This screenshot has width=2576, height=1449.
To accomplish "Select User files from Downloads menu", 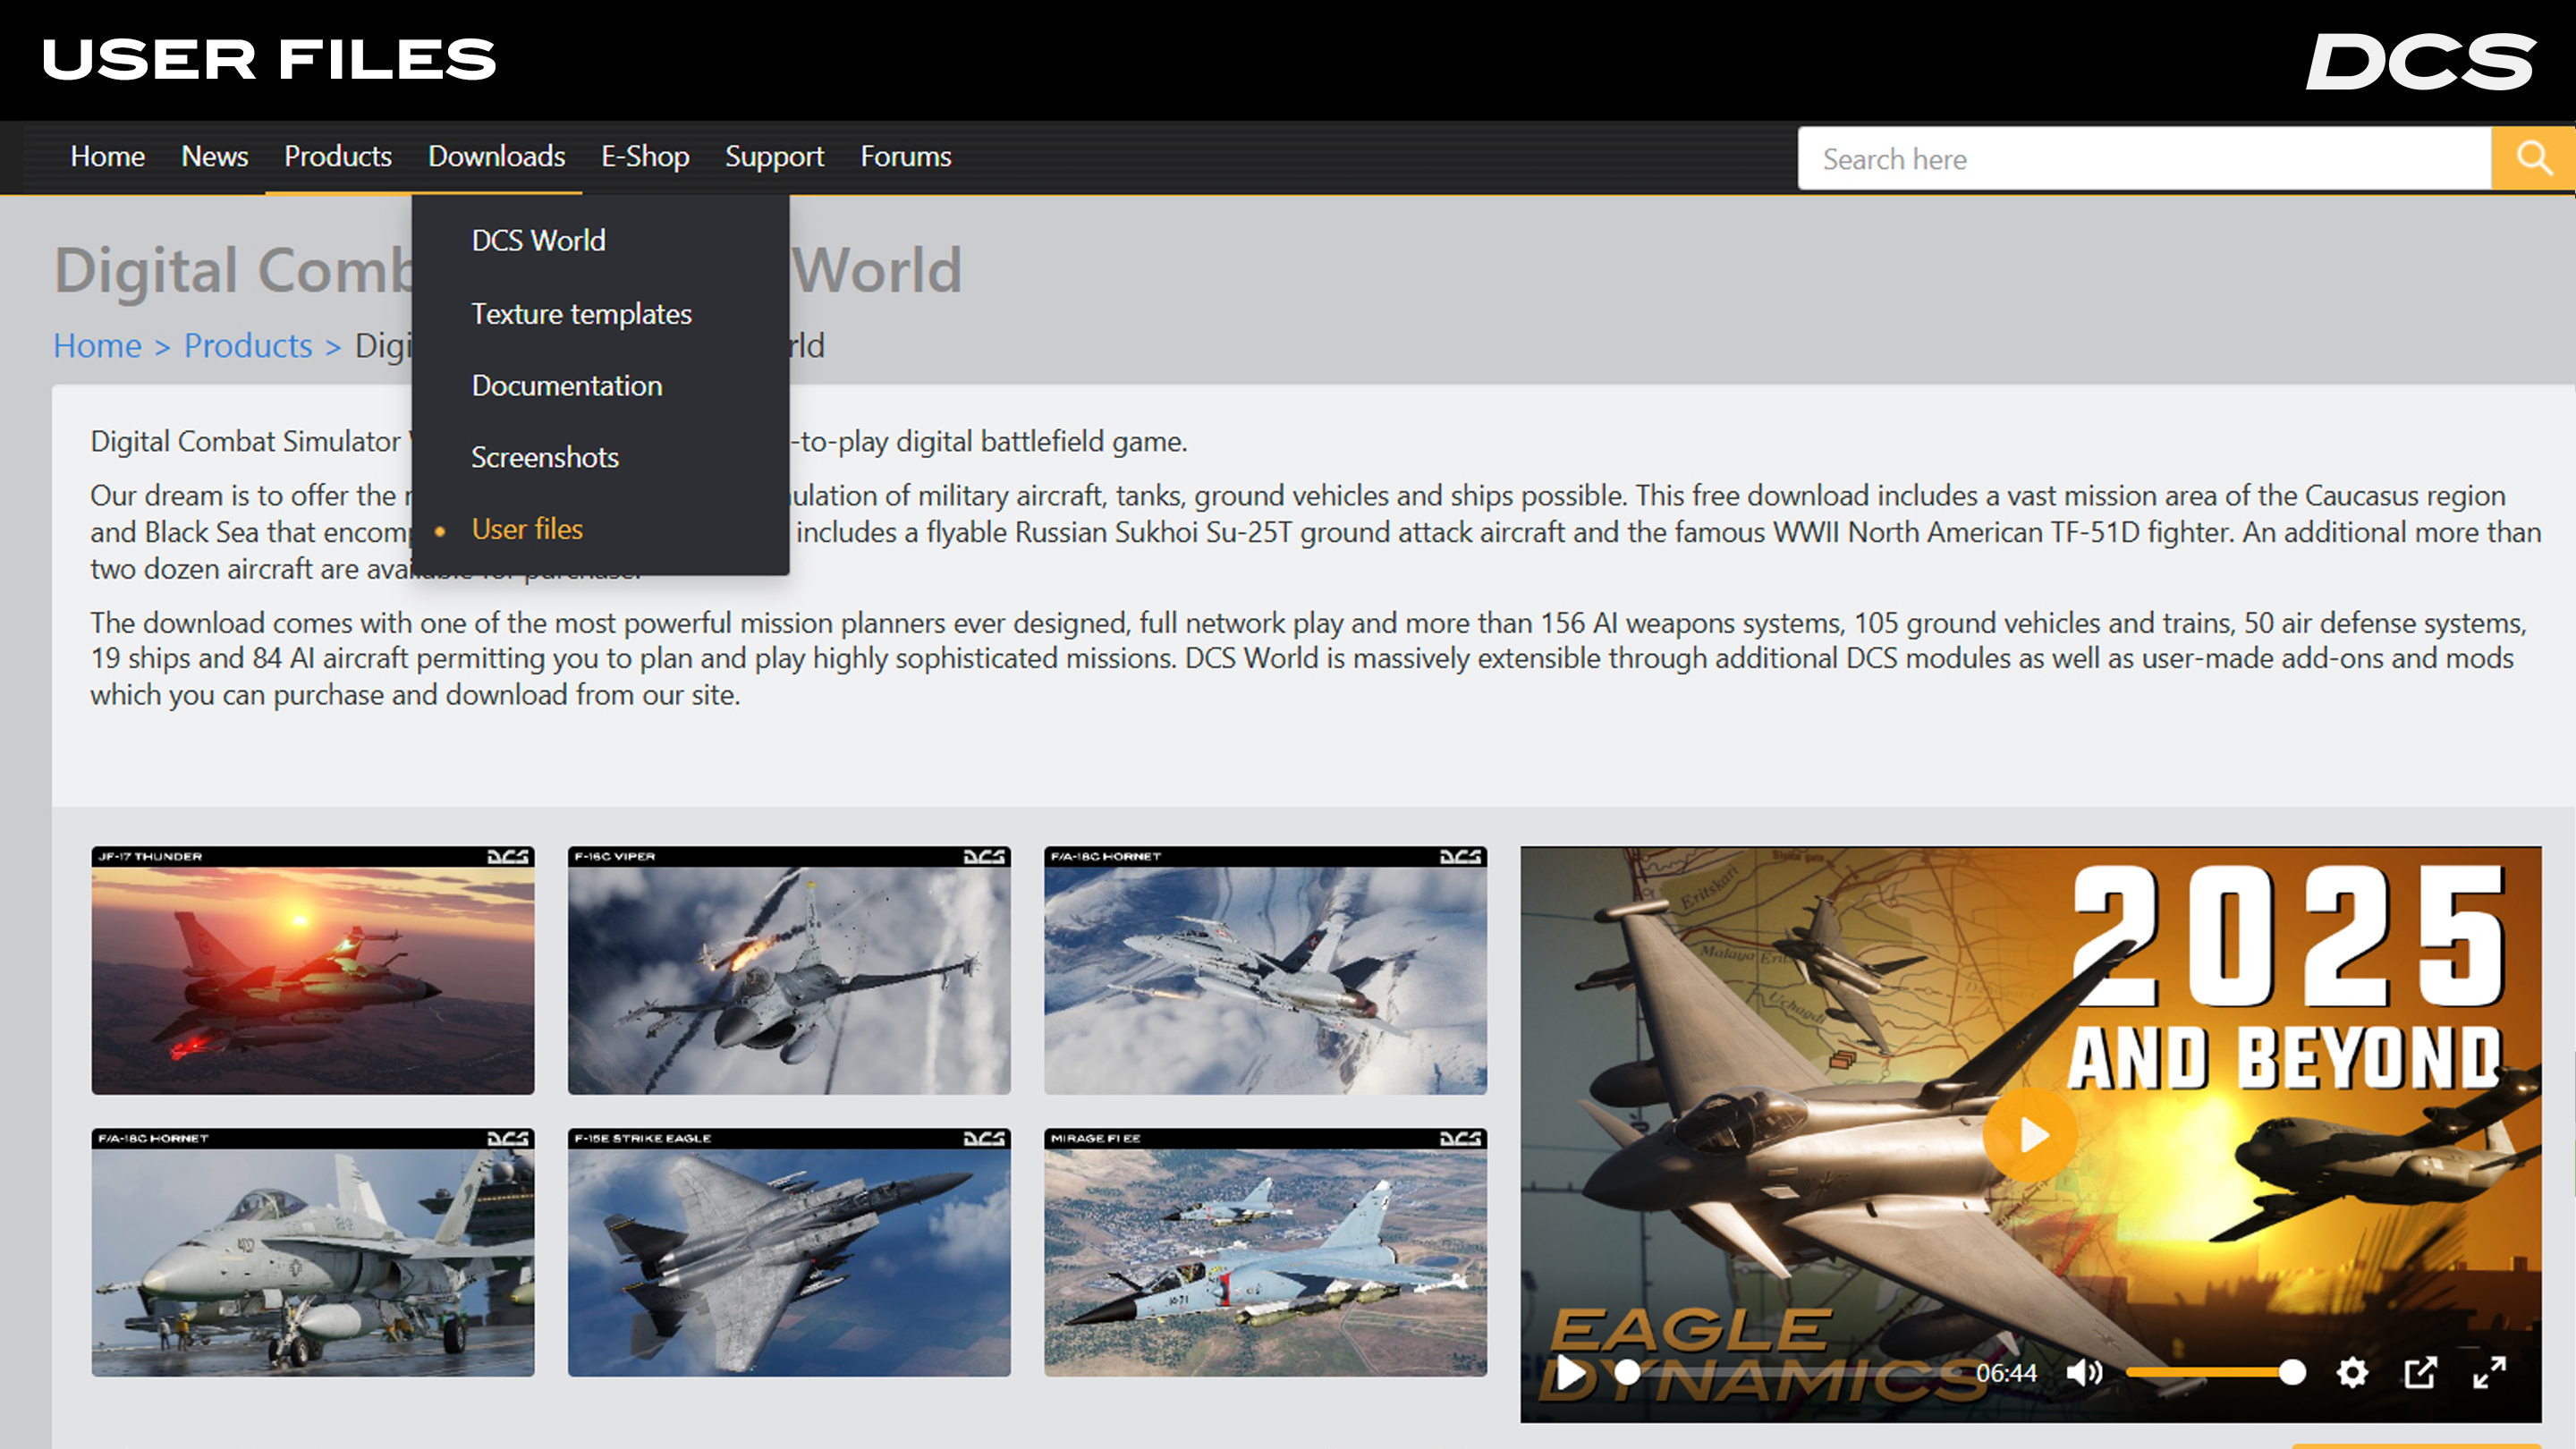I will click(x=527, y=529).
